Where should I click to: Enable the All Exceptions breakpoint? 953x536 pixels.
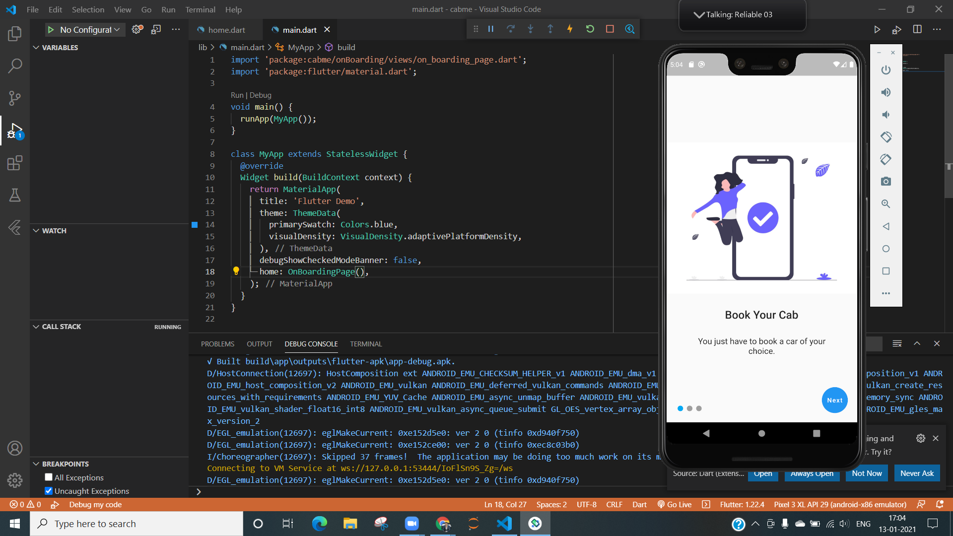[48, 477]
